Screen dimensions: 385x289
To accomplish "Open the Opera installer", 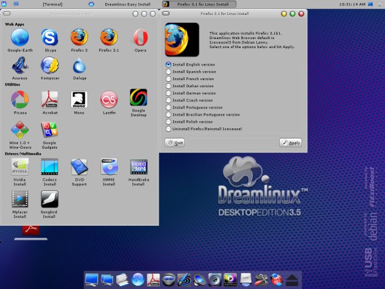I will (x=140, y=37).
